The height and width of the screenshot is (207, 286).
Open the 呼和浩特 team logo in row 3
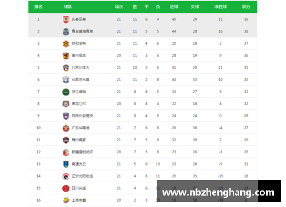(x=66, y=43)
